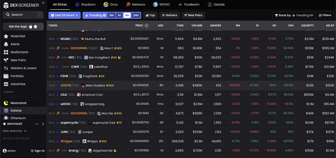Switch to the Orca tab

(x=110, y=5)
